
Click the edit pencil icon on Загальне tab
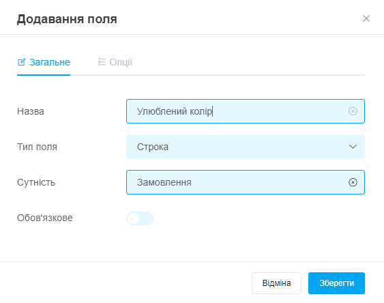(x=22, y=62)
